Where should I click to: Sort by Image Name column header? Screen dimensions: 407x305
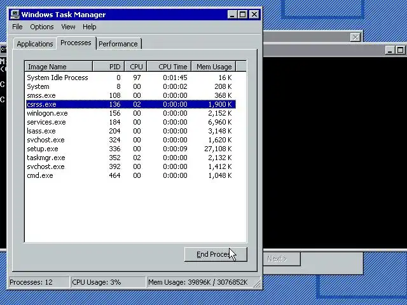pyautogui.click(x=59, y=67)
